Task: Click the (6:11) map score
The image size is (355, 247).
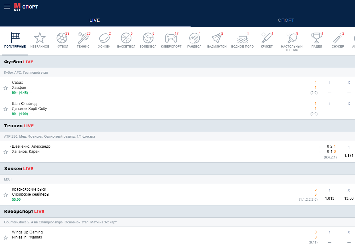Action: click(x=313, y=242)
